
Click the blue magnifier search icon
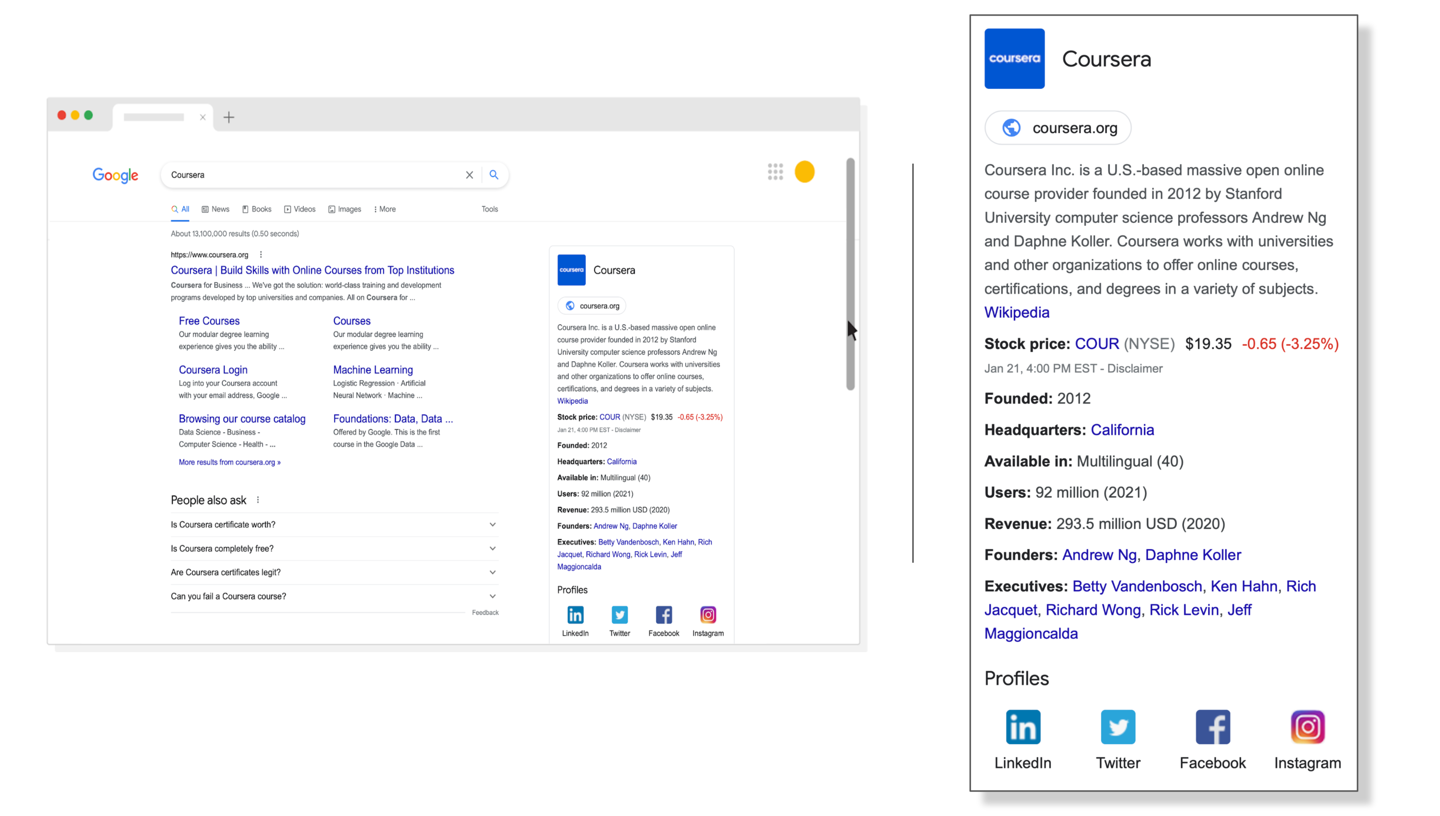click(x=493, y=175)
